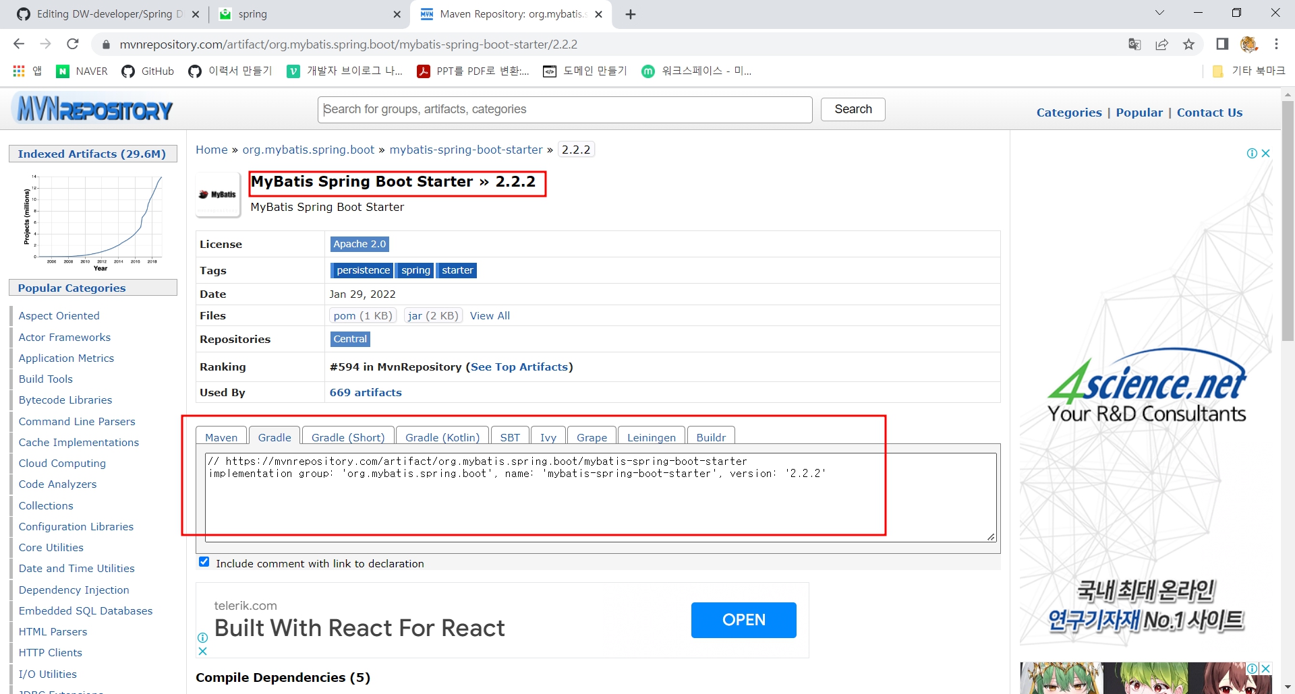Open the Chrome profile avatar
The image size is (1295, 694).
(x=1249, y=44)
